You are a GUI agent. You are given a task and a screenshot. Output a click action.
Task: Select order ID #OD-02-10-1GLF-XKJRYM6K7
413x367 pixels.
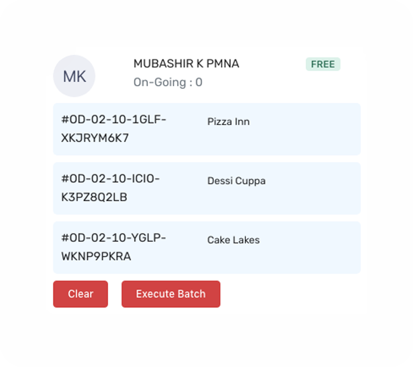114,128
